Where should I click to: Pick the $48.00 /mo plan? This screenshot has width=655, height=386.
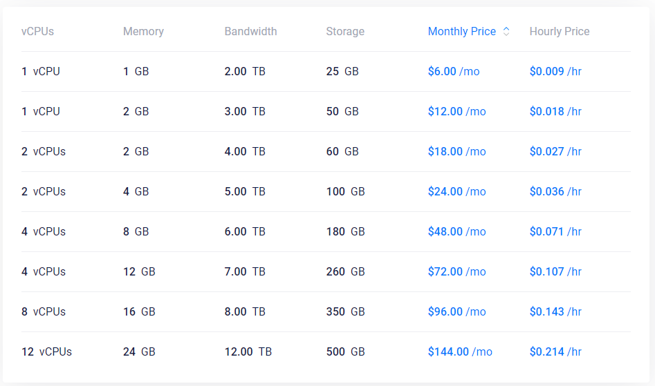pyautogui.click(x=457, y=231)
